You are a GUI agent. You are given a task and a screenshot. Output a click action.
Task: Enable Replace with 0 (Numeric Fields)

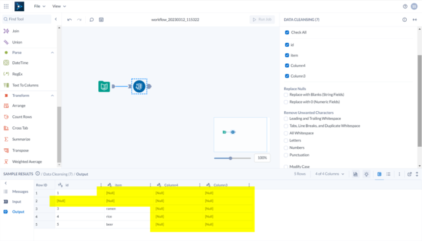pos(286,102)
